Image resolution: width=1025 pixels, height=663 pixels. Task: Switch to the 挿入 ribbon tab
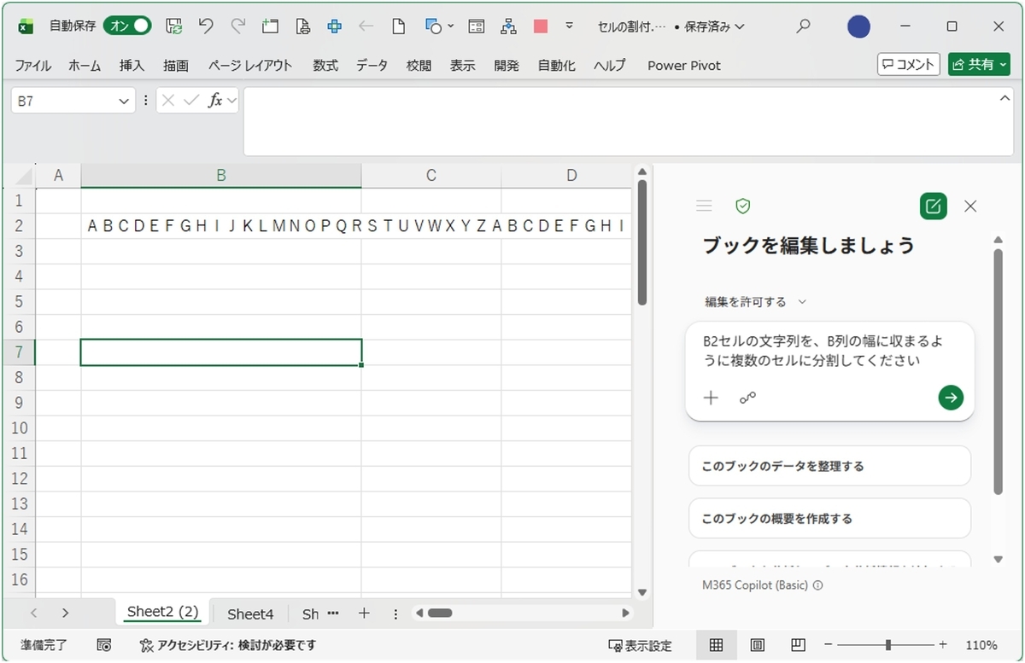click(132, 65)
